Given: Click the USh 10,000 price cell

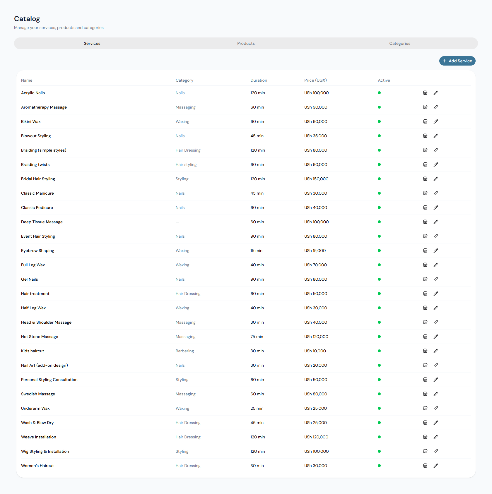Looking at the screenshot, I should pyautogui.click(x=315, y=351).
